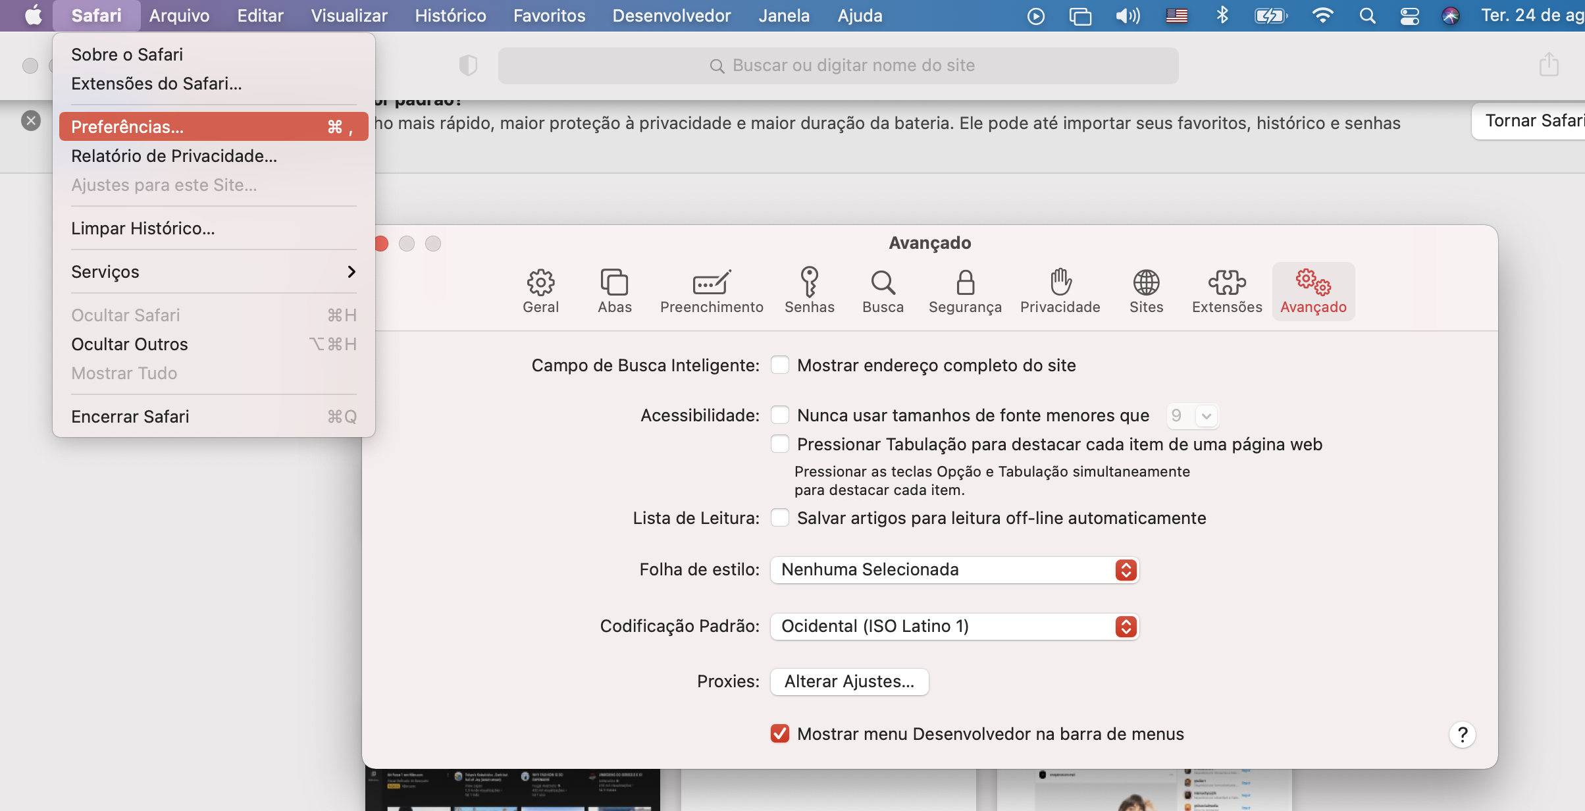This screenshot has width=1585, height=811.
Task: Open Siri from menu bar
Action: tap(1450, 16)
